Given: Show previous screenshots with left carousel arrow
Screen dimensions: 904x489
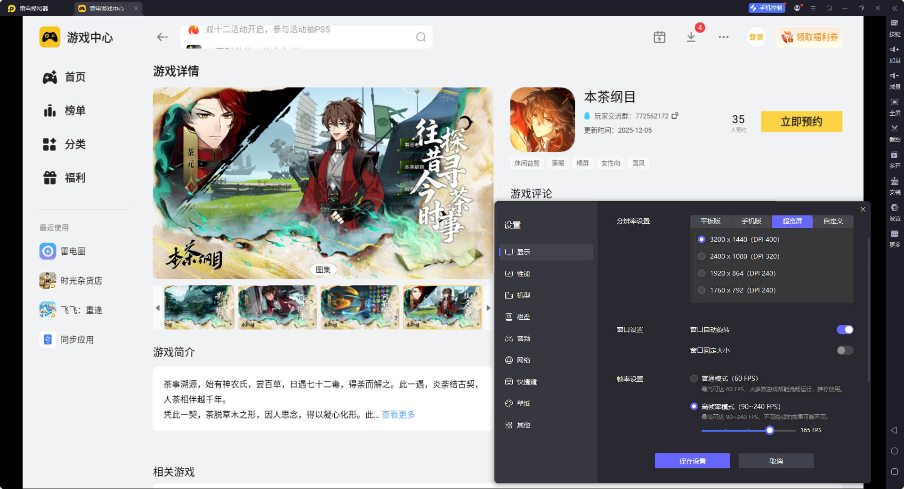Looking at the screenshot, I should [x=158, y=308].
